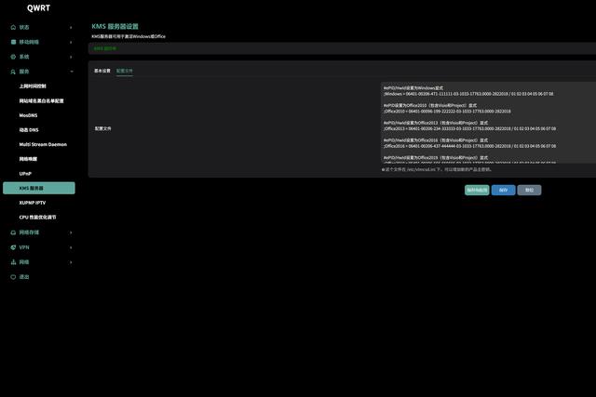Open the CPU performance tuning item

click(37, 218)
